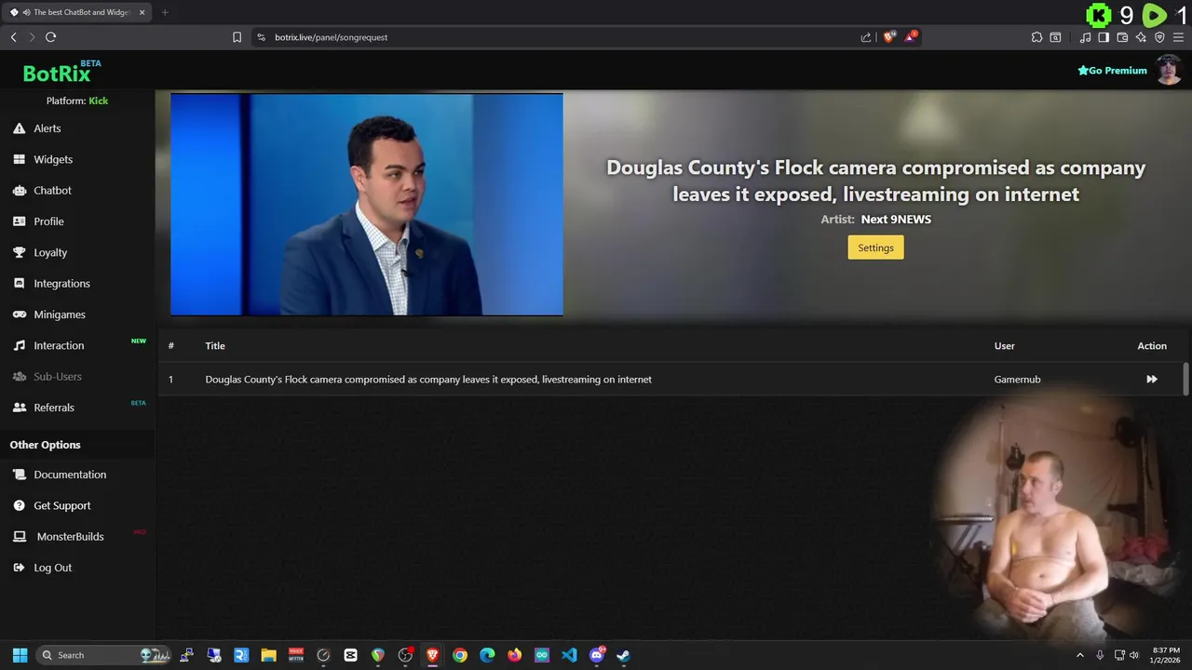Open the Alerts section
This screenshot has height=670, width=1192.
pos(47,128)
